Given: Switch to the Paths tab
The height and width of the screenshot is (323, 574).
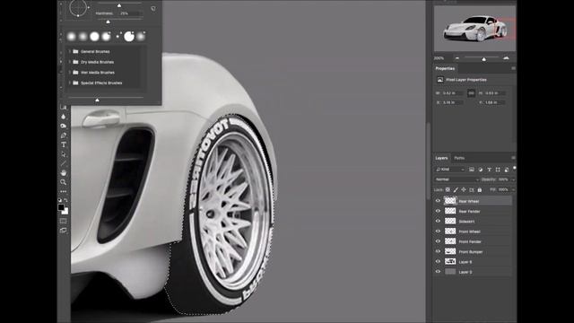Looking at the screenshot, I should coord(459,158).
